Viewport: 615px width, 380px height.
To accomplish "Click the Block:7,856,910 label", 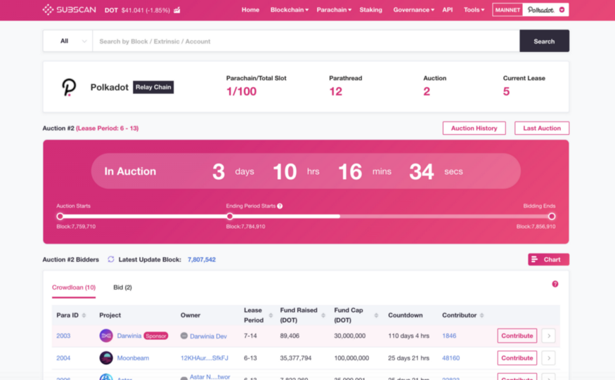I will click(536, 226).
